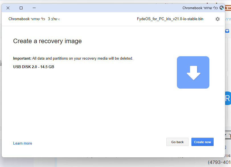Click the Create a recovery image heading
The image size is (231, 167).
coord(47,41)
